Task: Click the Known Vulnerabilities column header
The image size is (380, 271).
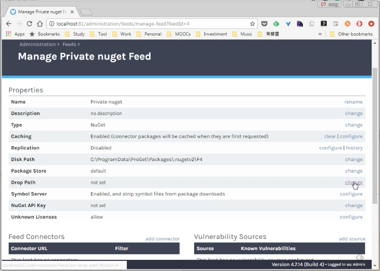Action: (x=268, y=248)
